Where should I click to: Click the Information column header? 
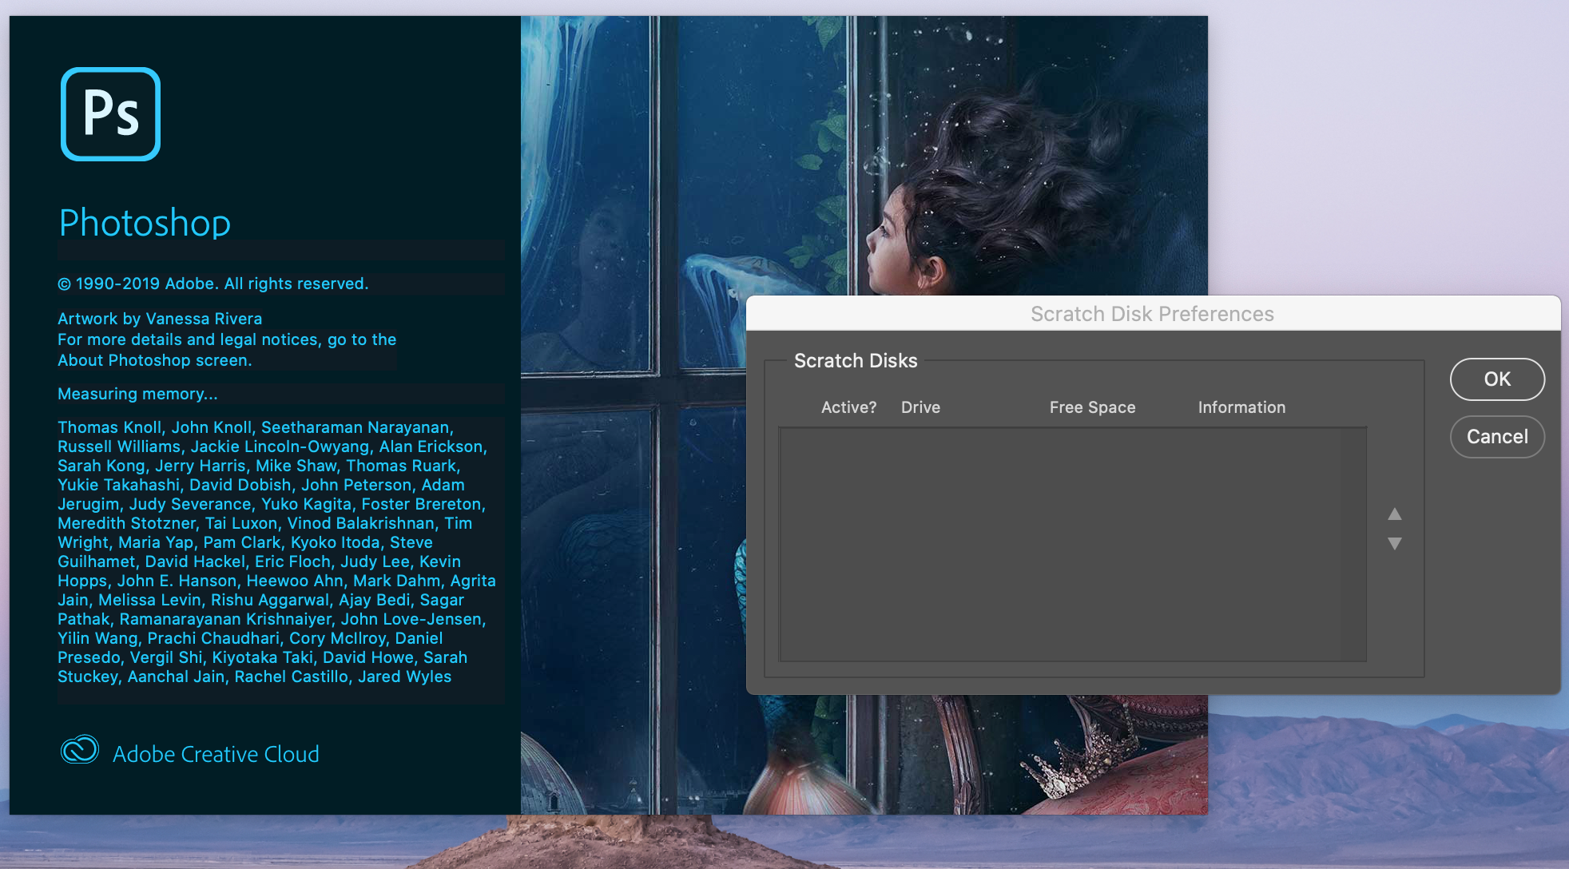1241,407
